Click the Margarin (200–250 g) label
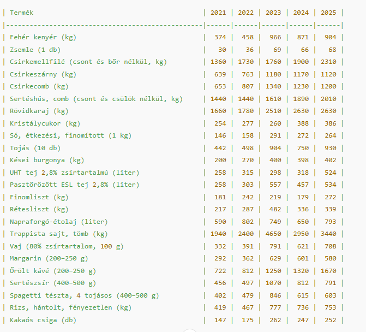 coord(49,258)
